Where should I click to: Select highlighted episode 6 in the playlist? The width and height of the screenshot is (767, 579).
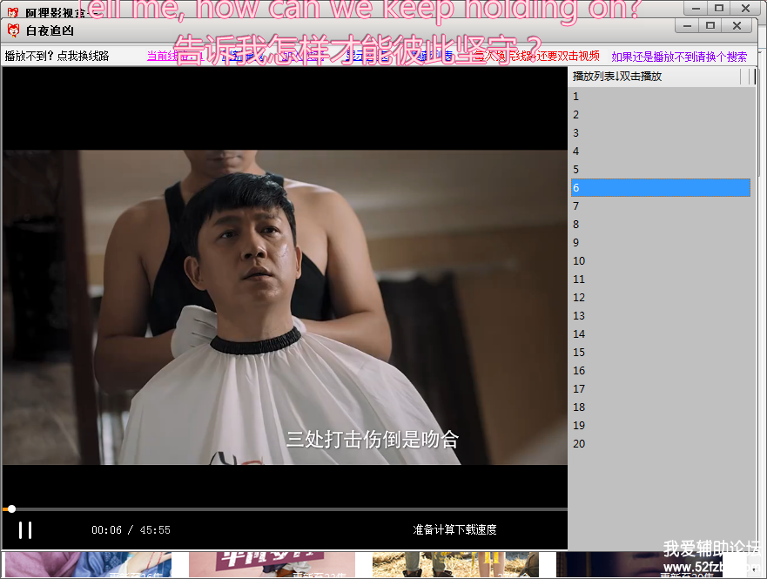coord(661,188)
